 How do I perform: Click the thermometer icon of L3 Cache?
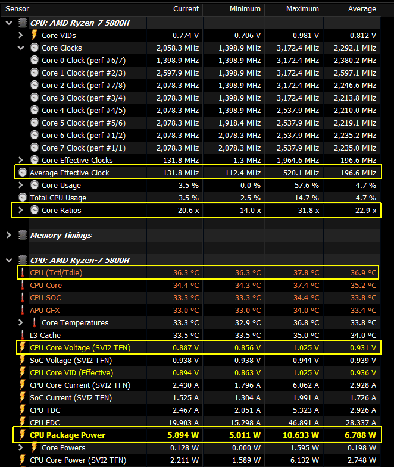pos(23,335)
